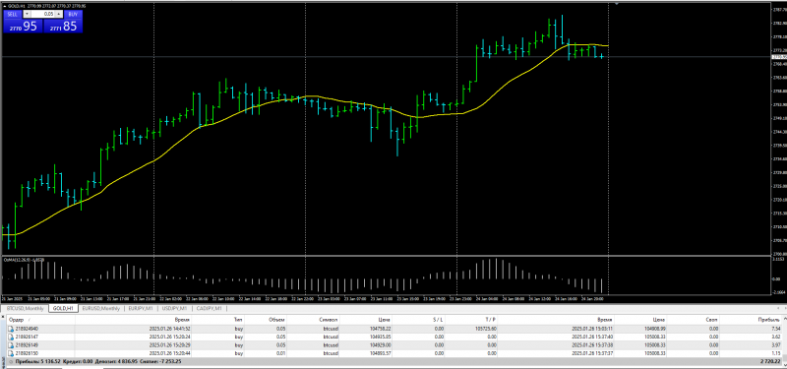Sort by the T / P column header
Viewport: 787px width, 369px height.
[x=489, y=319]
